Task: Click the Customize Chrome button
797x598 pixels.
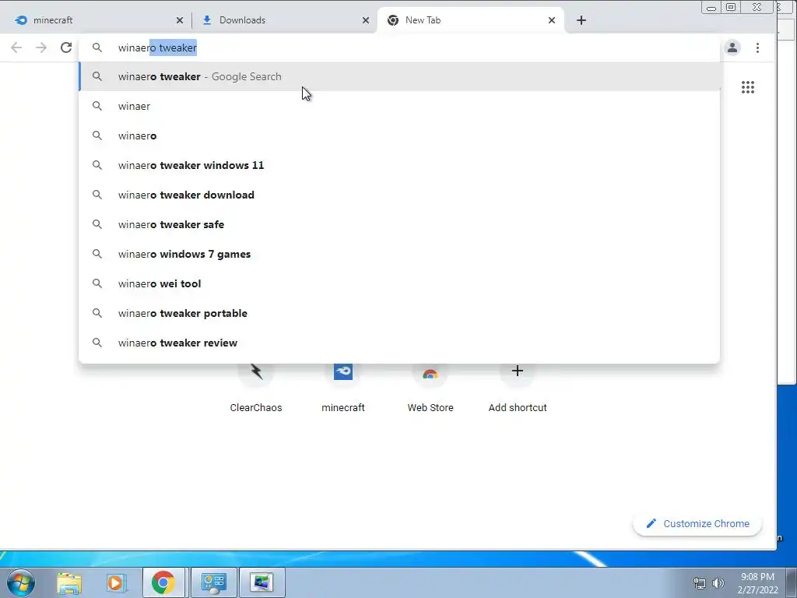Action: coord(697,524)
